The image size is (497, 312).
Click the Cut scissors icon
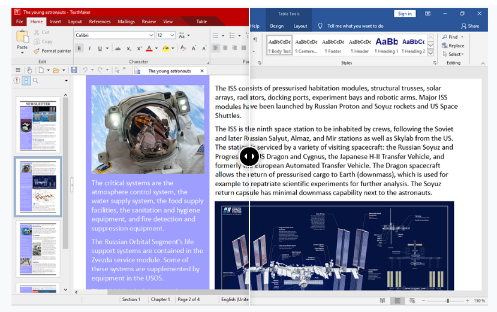[x=37, y=32]
